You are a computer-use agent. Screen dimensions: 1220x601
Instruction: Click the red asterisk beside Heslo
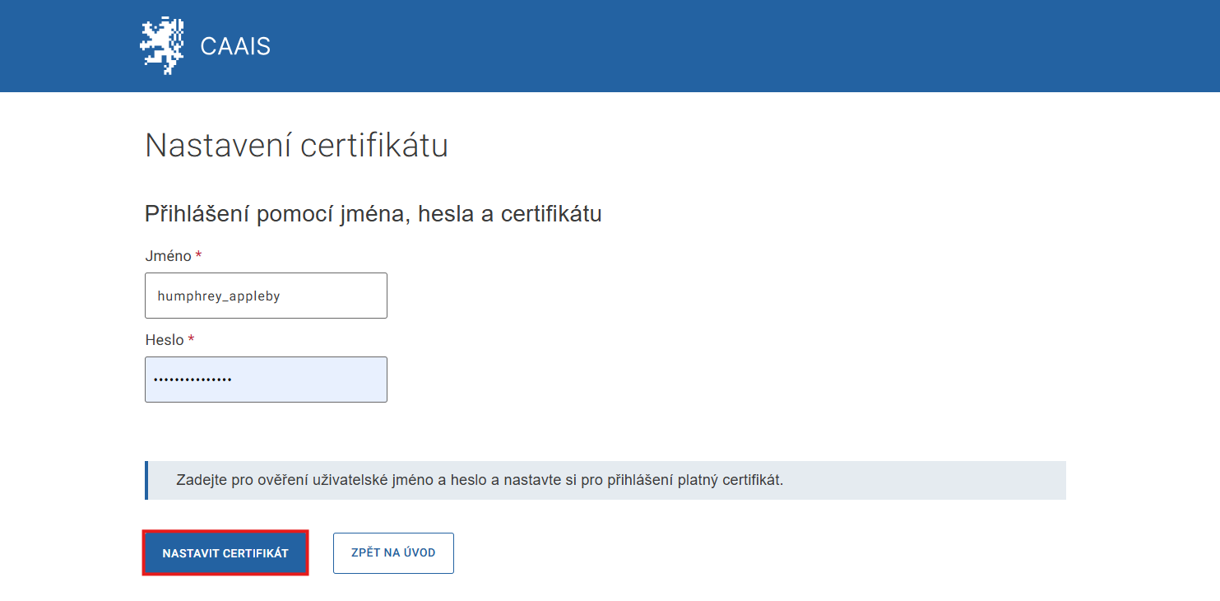191,339
